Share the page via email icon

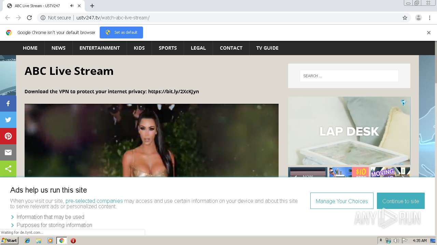pyautogui.click(x=8, y=152)
